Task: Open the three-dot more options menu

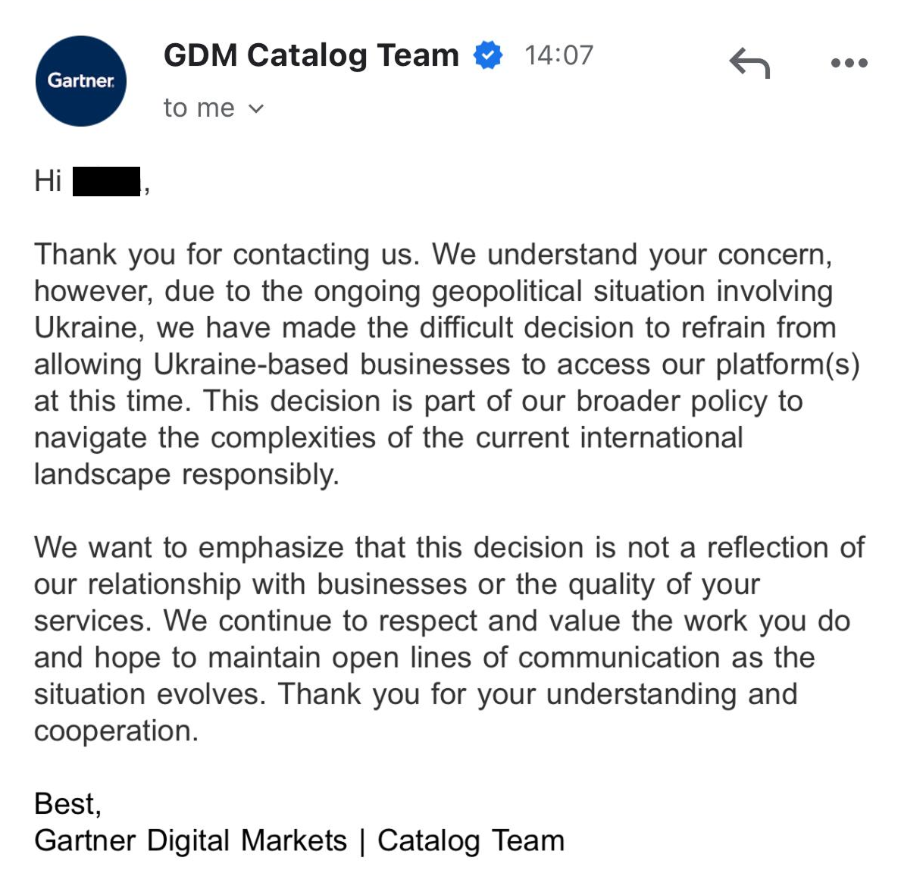Action: point(849,63)
